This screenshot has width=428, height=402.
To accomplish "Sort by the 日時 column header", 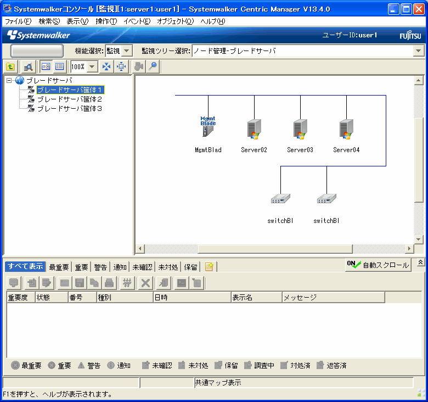I will click(x=192, y=297).
